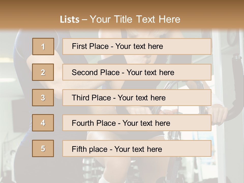Click the word 'Fourth' in fourth row

click(83, 123)
